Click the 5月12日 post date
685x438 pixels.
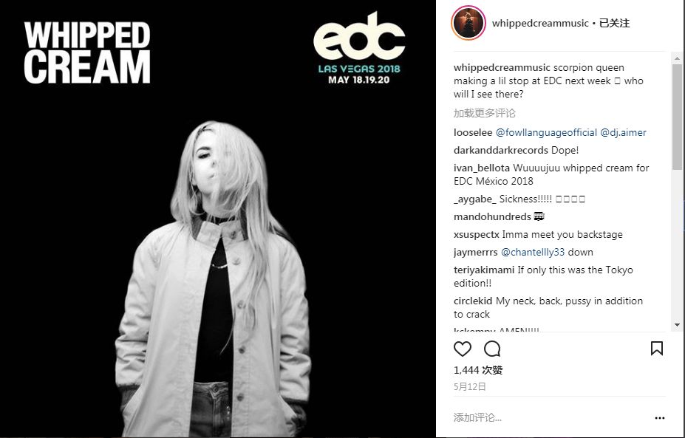pyautogui.click(x=470, y=386)
